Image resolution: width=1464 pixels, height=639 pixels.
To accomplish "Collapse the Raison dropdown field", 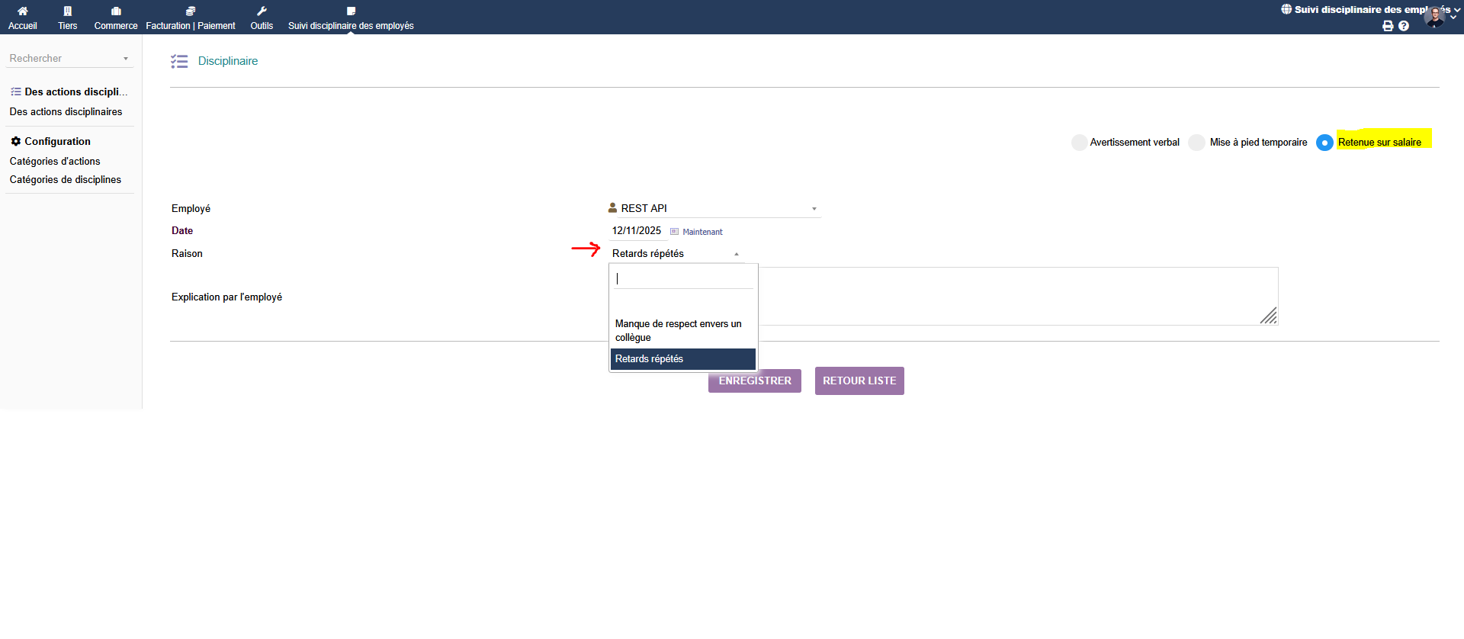I will 676,254.
